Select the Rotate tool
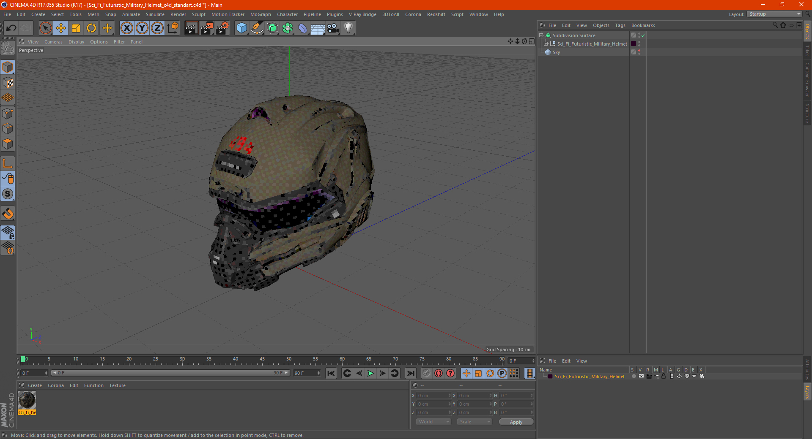The image size is (812, 439). (91, 28)
